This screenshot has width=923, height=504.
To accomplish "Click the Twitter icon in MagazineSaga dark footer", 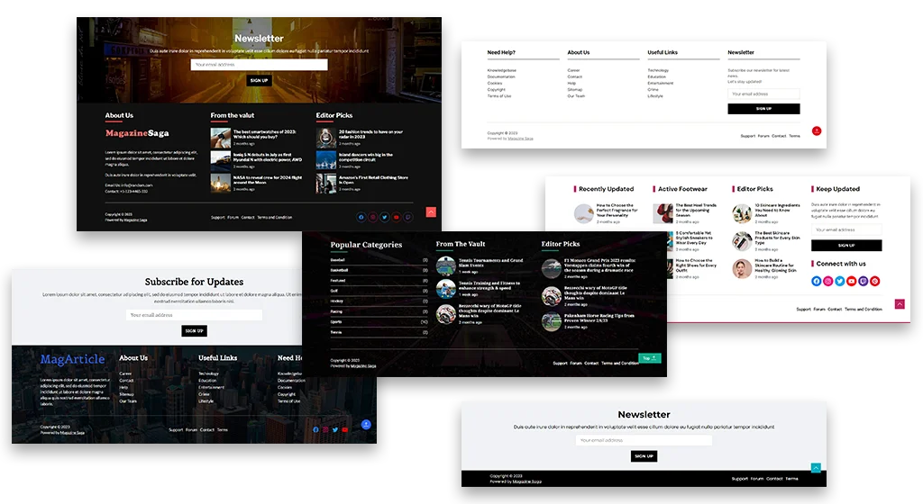I will tap(384, 217).
